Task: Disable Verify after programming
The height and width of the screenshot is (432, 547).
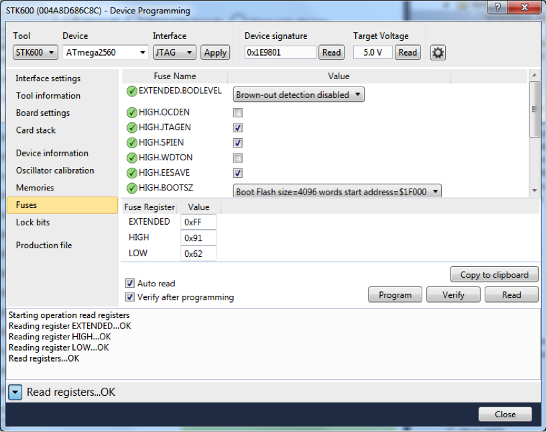Action: 129,297
